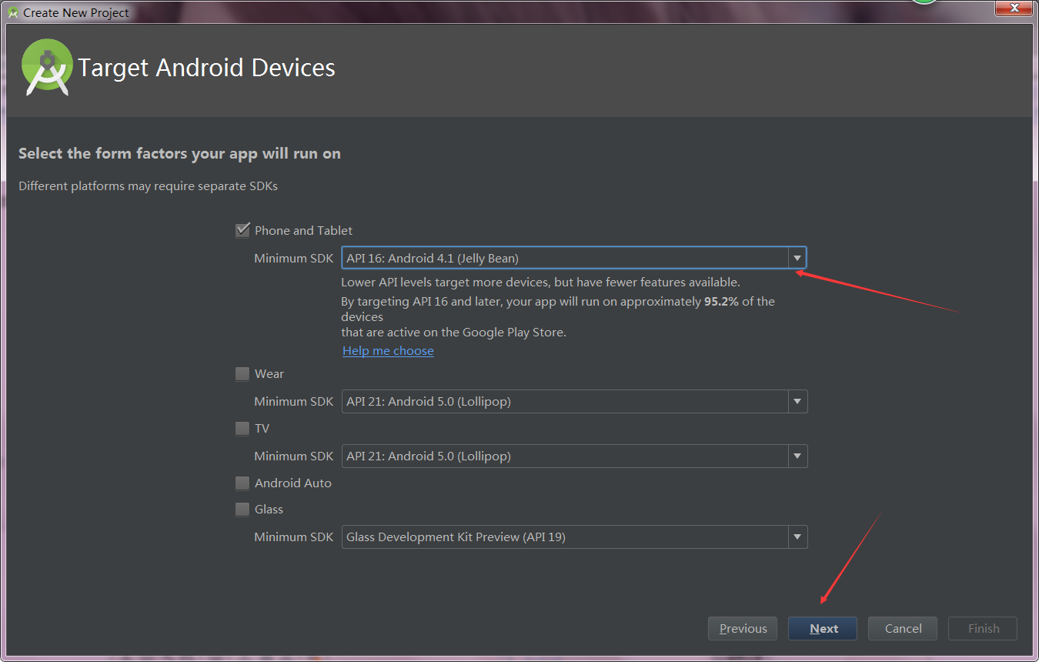
Task: Click the Target Android Devices heading
Action: tap(206, 68)
